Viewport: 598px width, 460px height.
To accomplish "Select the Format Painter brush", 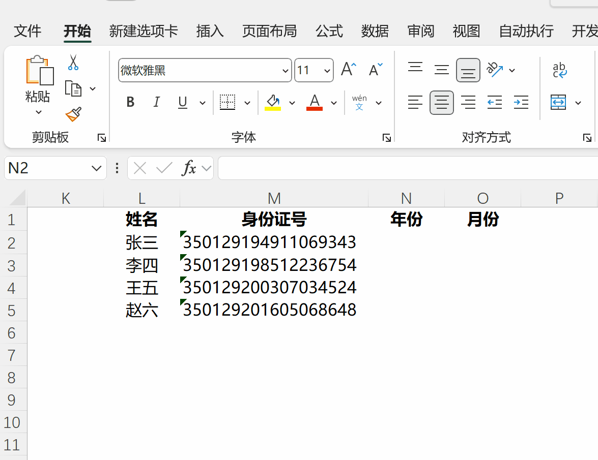I will [73, 114].
